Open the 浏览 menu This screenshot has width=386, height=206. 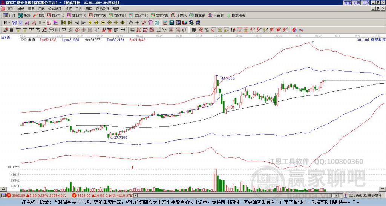(x=21, y=9)
